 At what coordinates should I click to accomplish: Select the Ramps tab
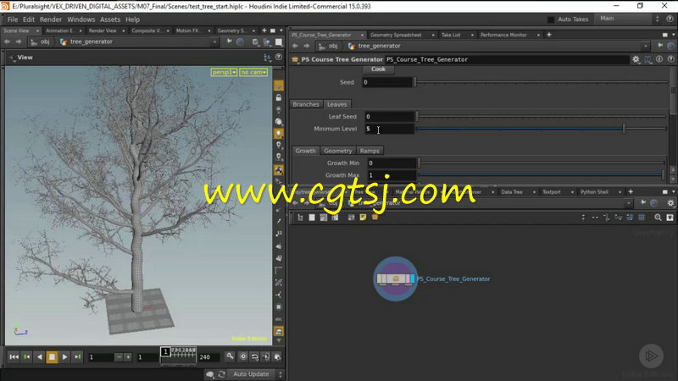(370, 151)
